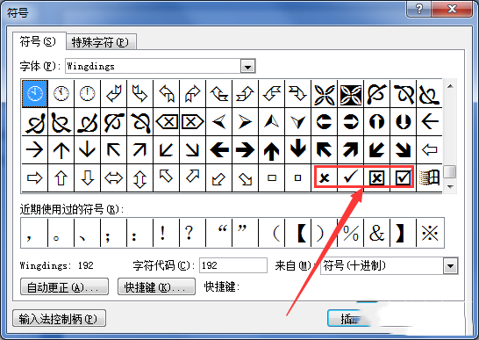This screenshot has width=479, height=340.
Task: Switch to the 特殊字符(P) tab
Action: click(x=101, y=42)
